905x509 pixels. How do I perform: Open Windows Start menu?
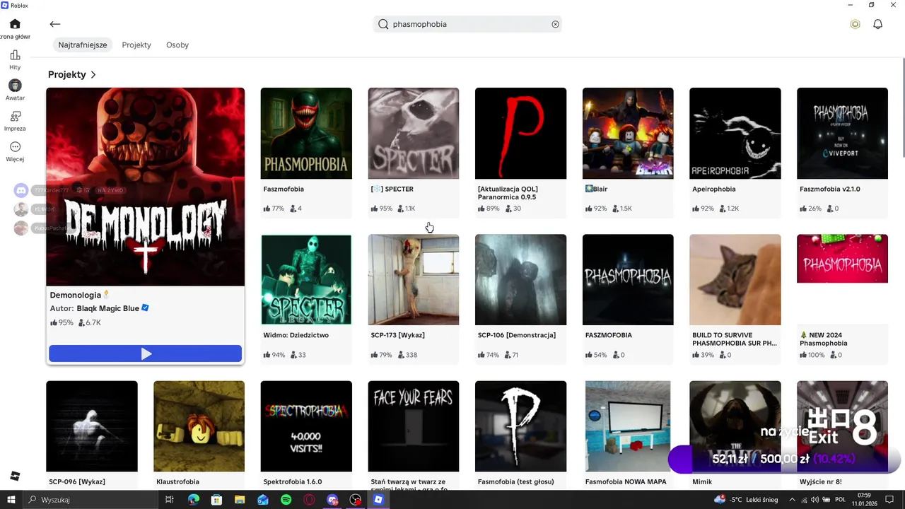coord(11,500)
